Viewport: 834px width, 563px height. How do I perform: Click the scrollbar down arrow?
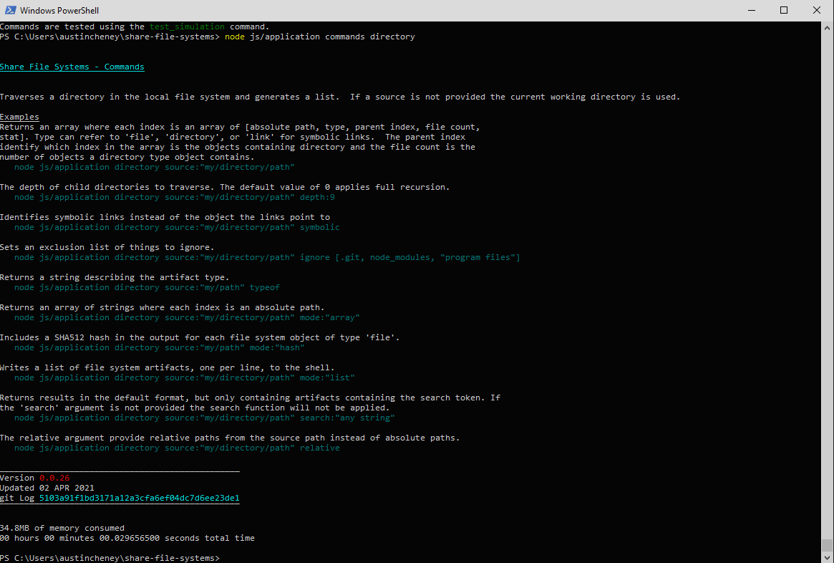827,557
